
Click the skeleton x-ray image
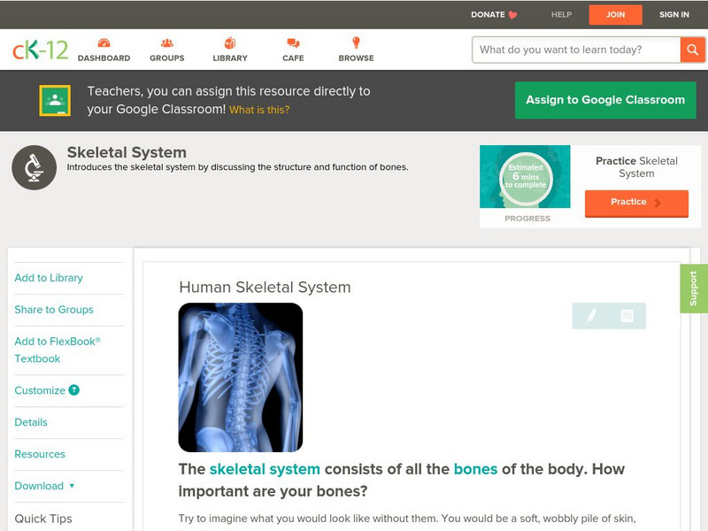241,378
